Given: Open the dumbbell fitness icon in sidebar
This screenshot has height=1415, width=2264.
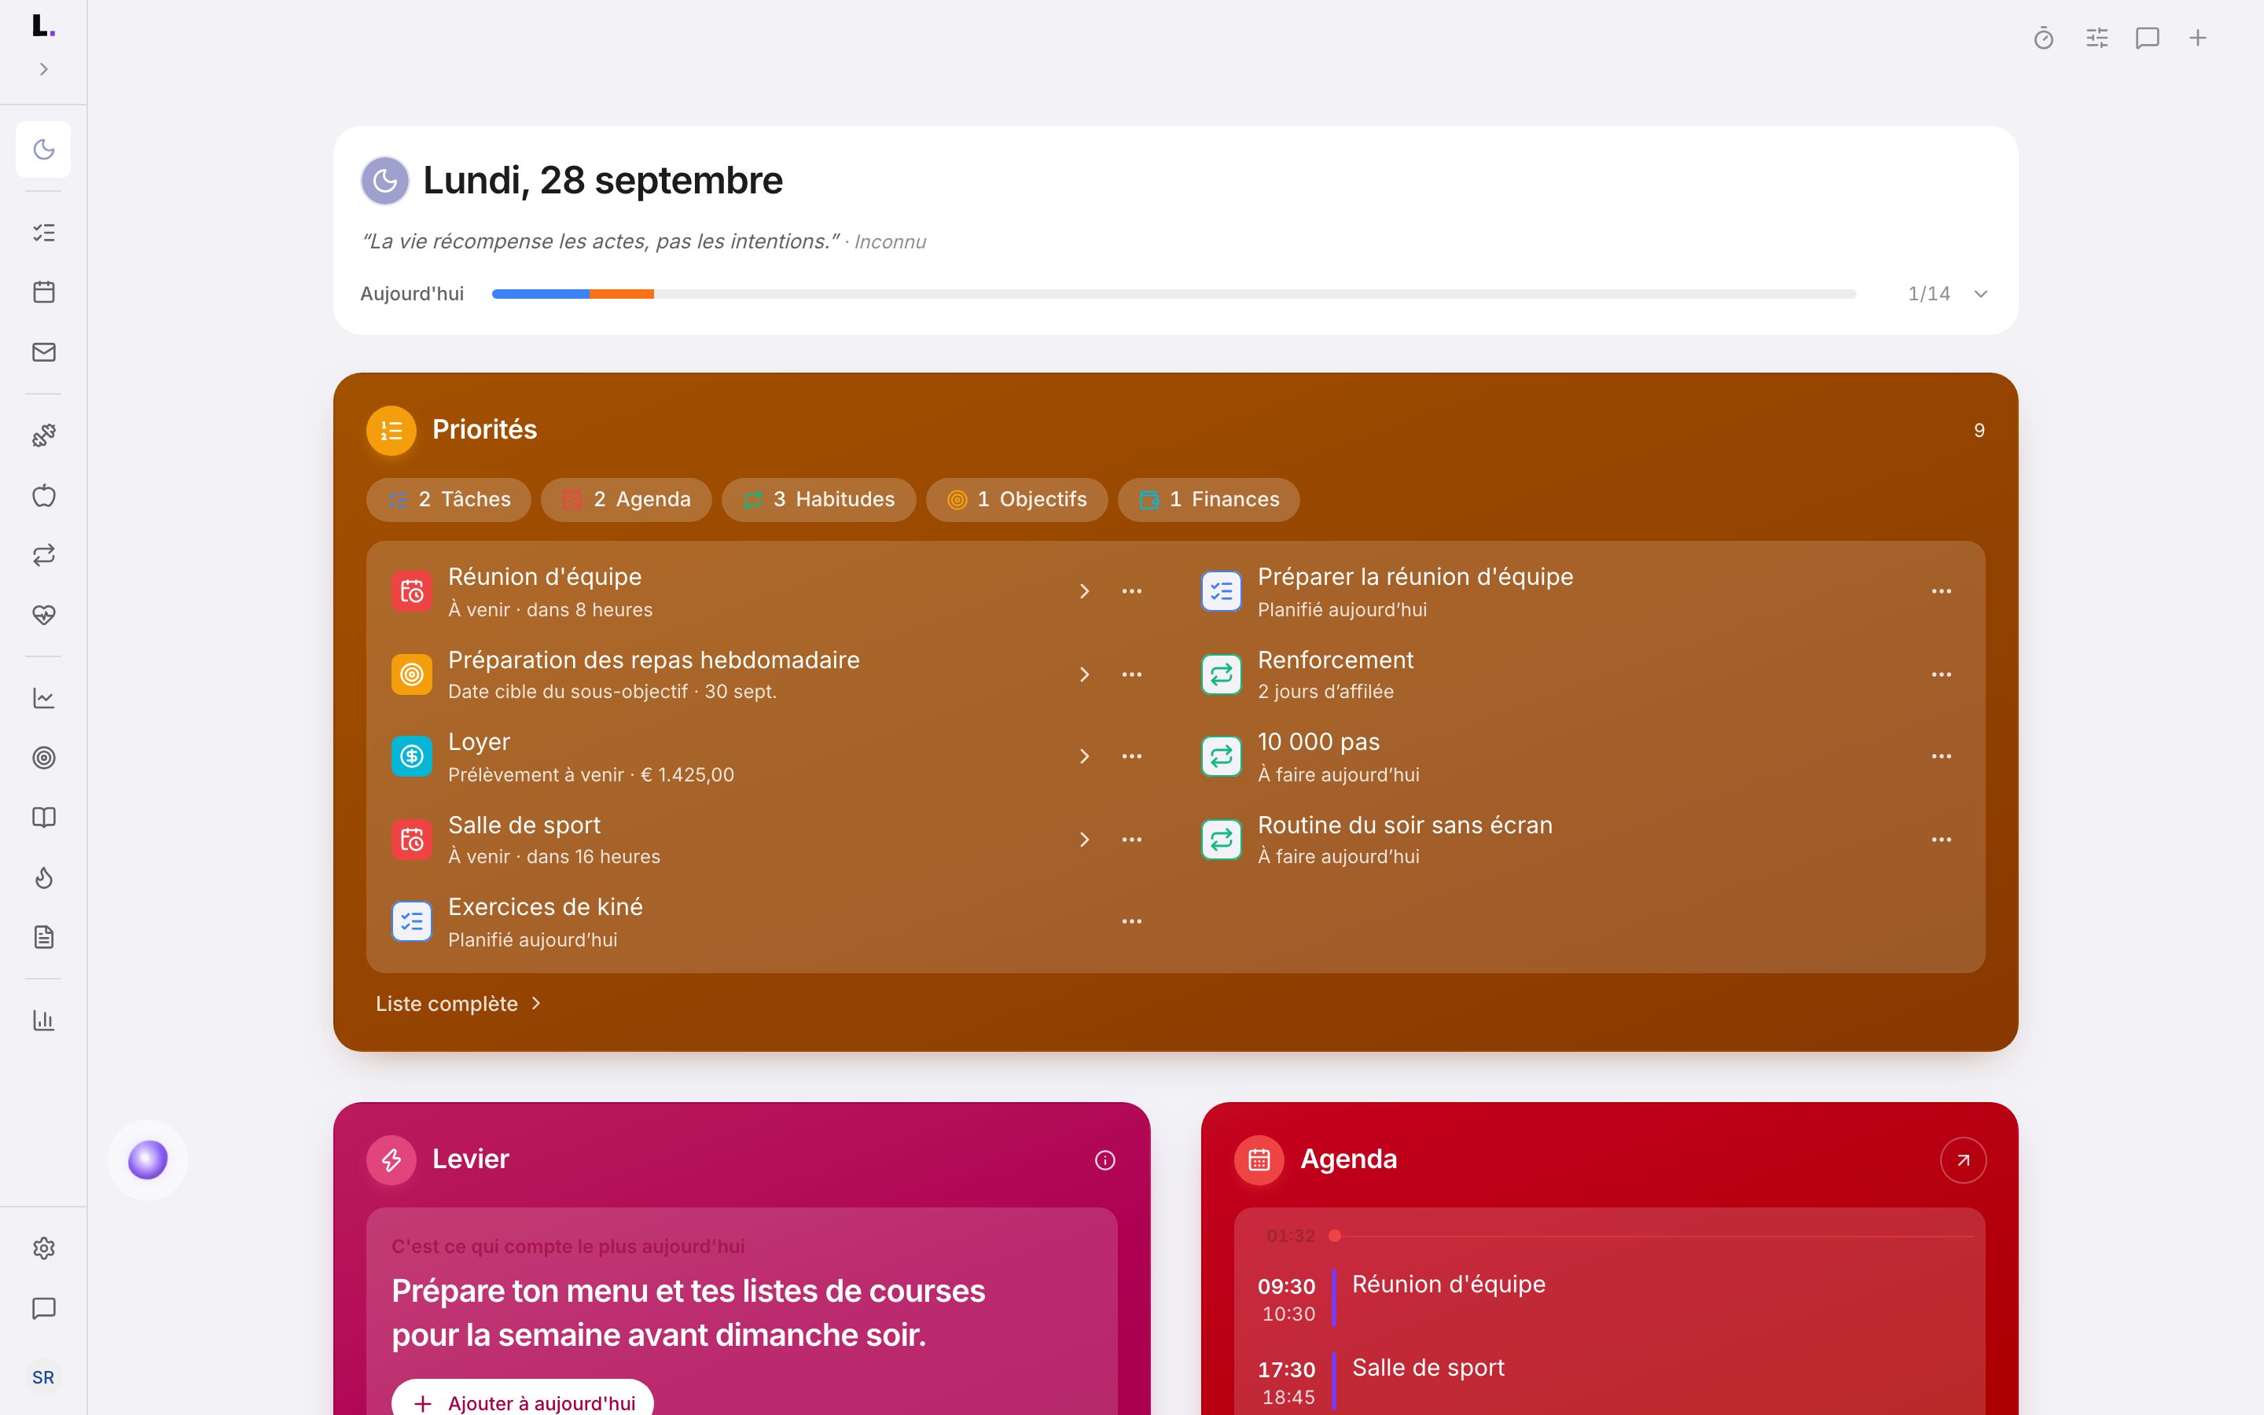Looking at the screenshot, I should click(44, 436).
